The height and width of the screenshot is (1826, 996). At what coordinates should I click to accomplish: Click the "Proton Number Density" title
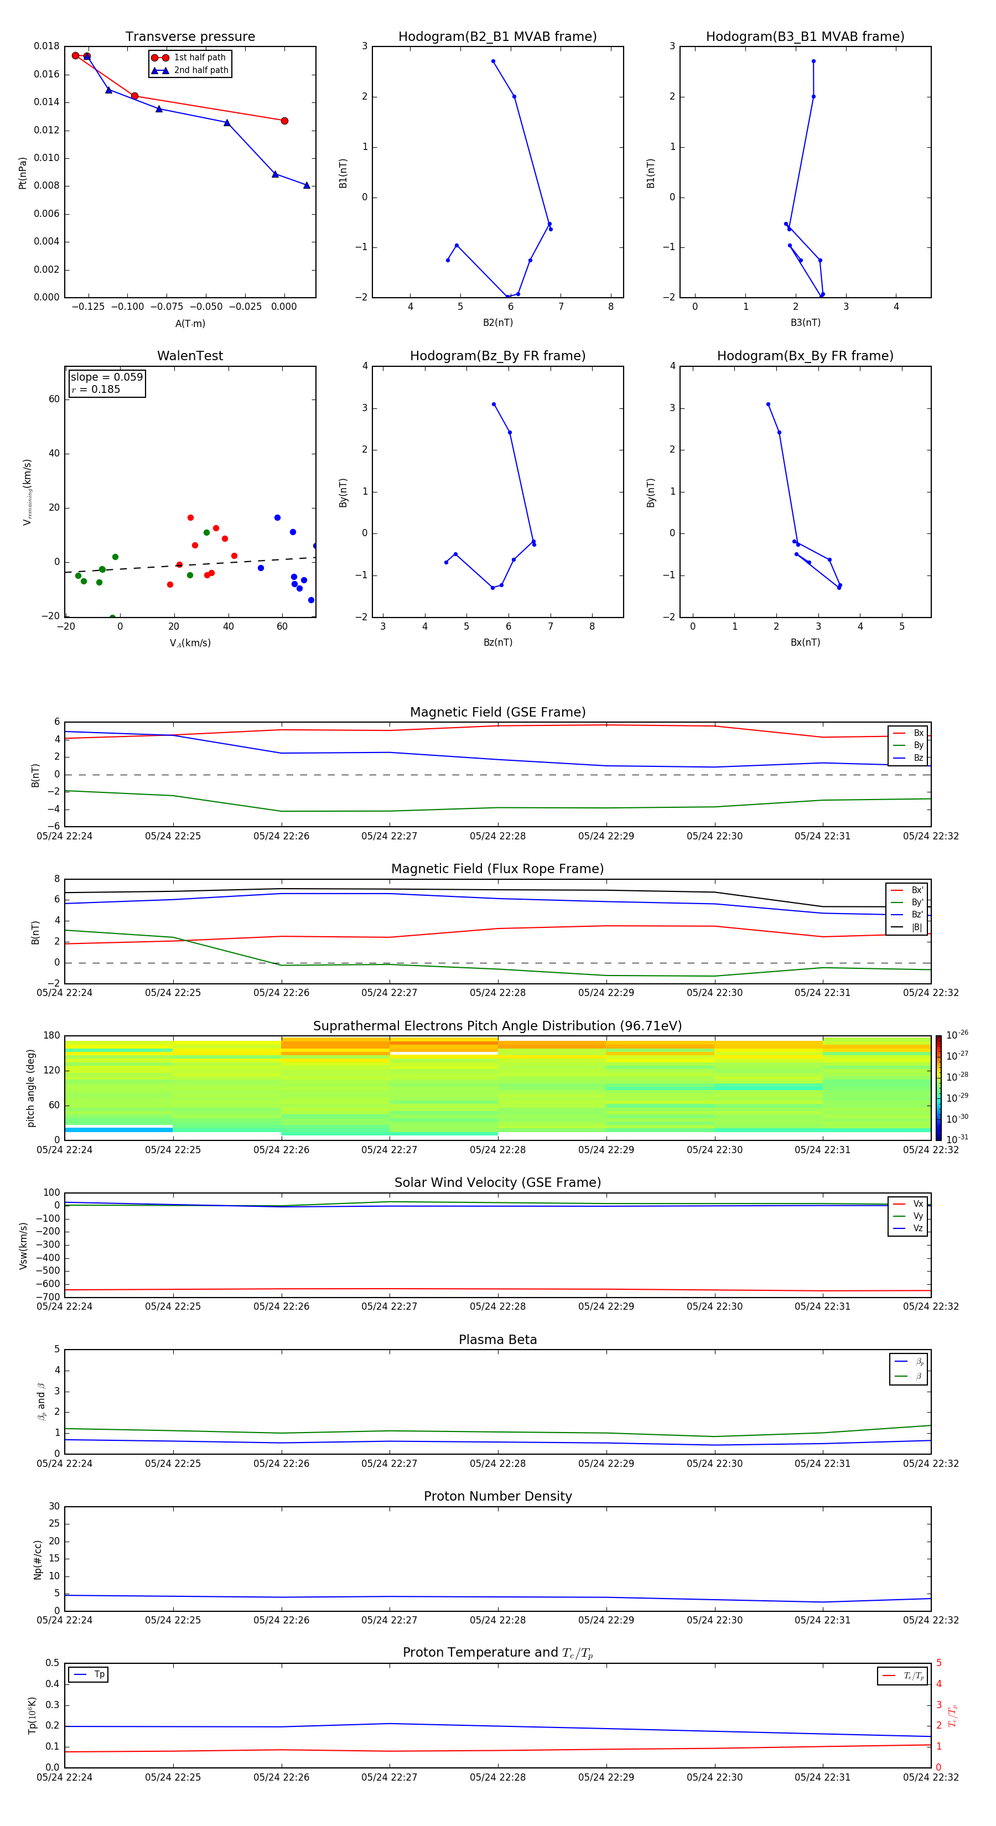coord(497,1496)
